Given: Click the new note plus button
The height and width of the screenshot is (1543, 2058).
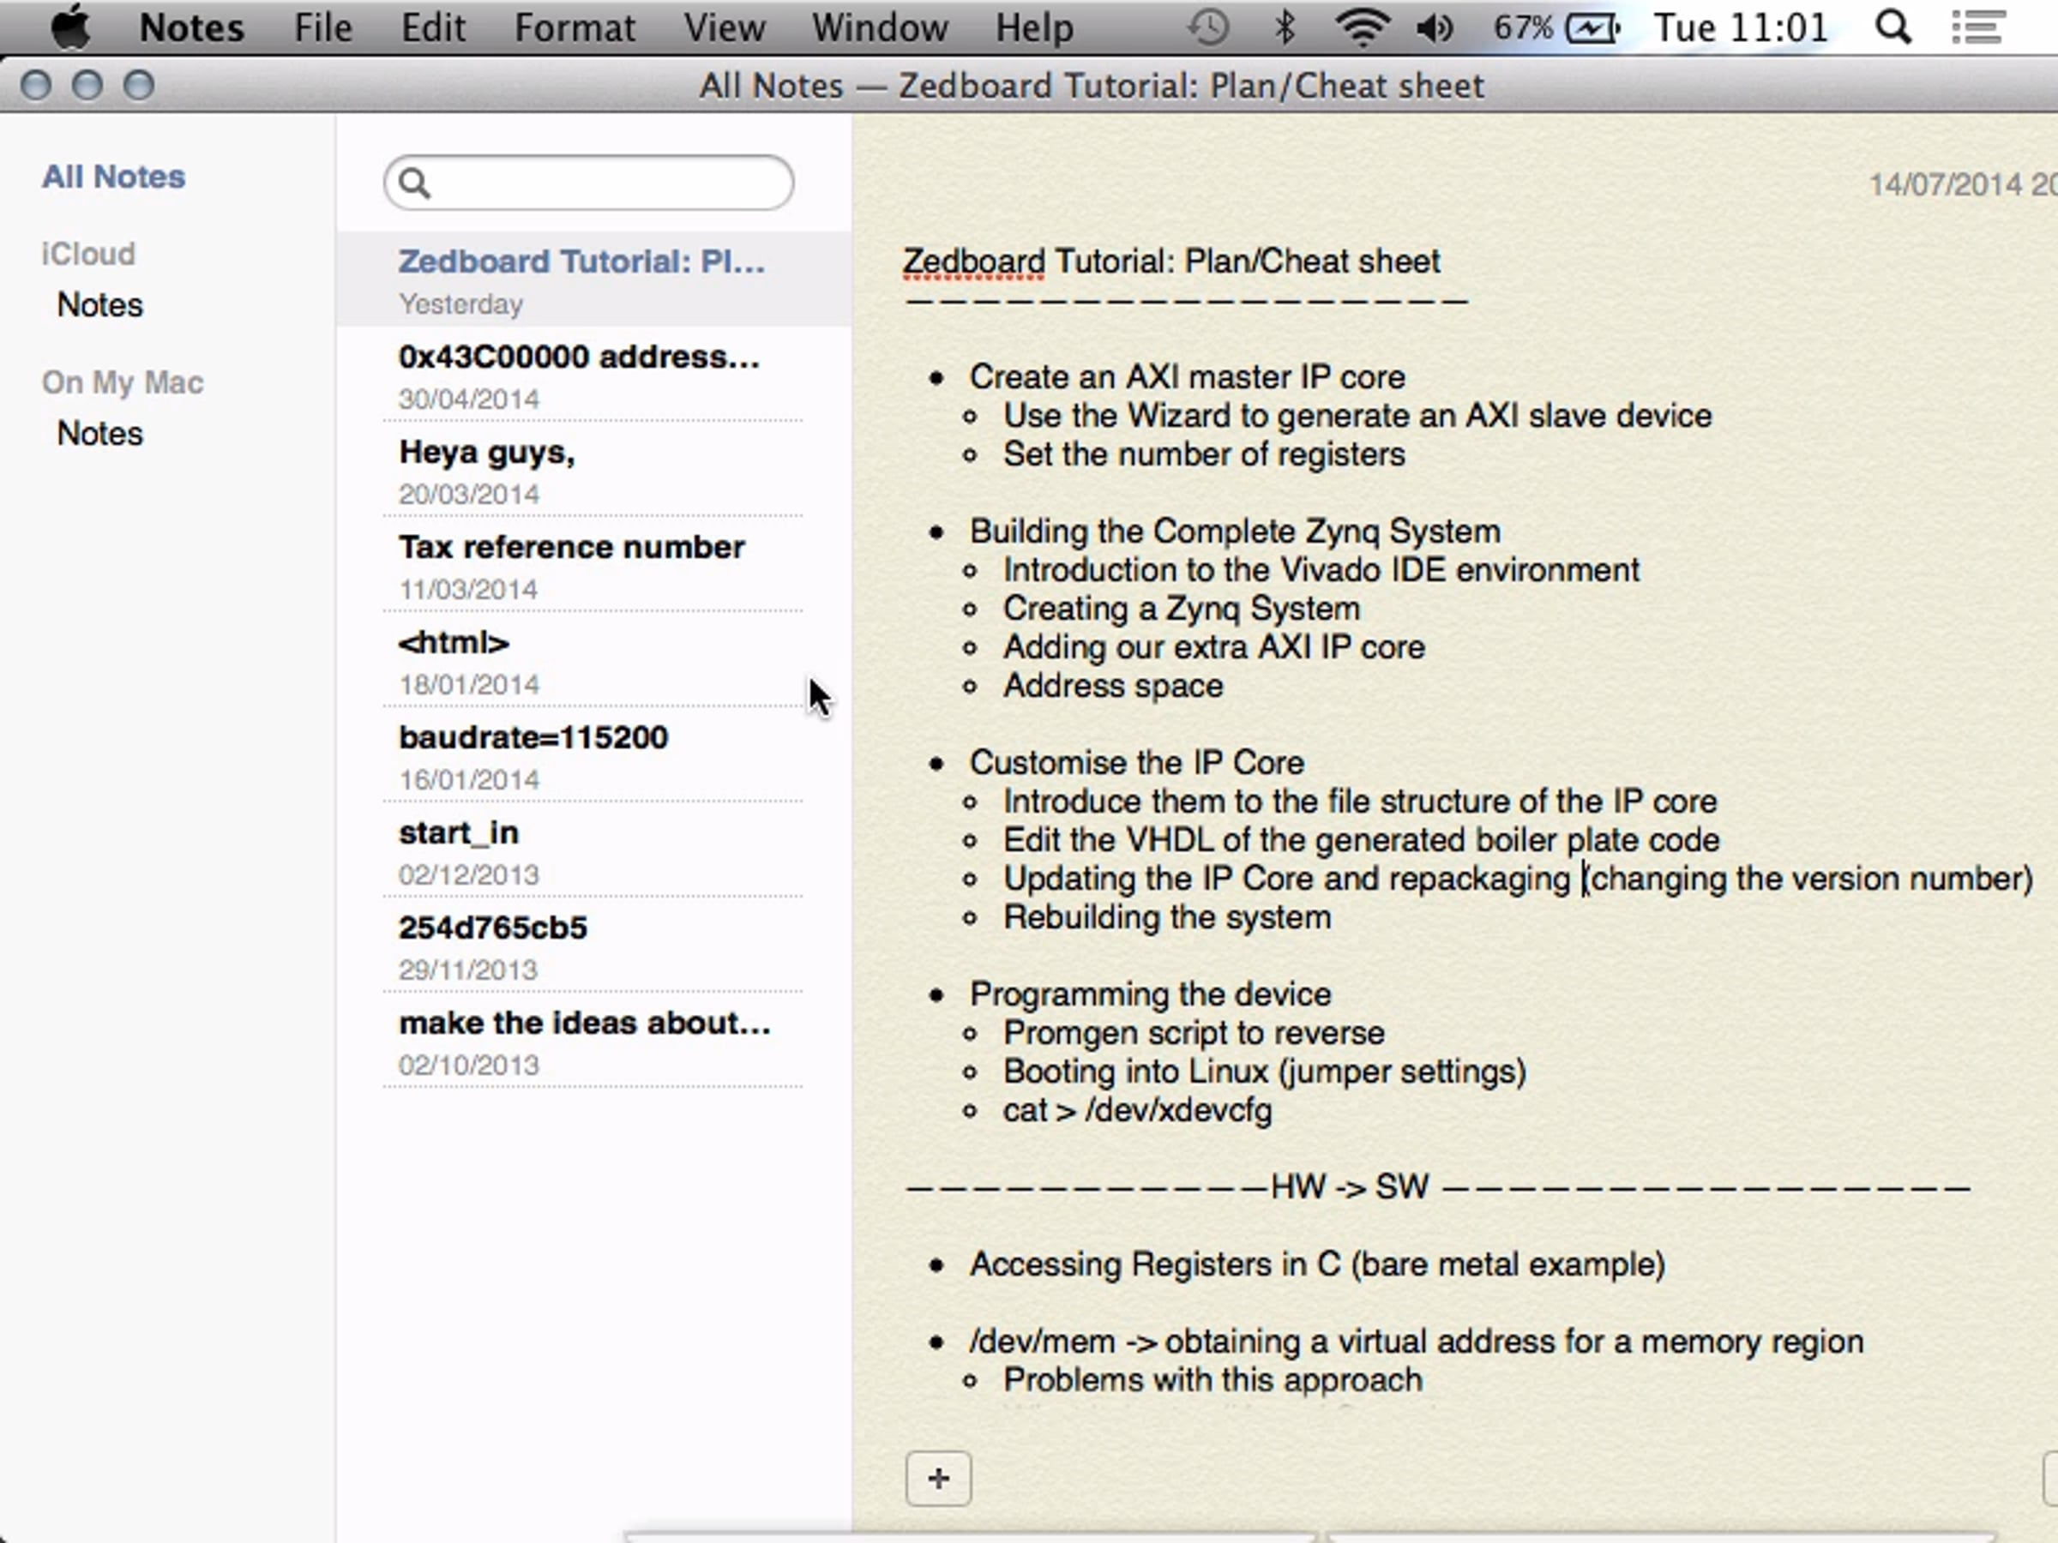Looking at the screenshot, I should click(938, 1479).
